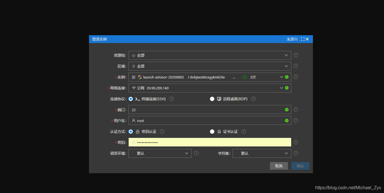Click the 登录实例 dialog title
Viewport: 384px width, 193px height.
point(99,39)
